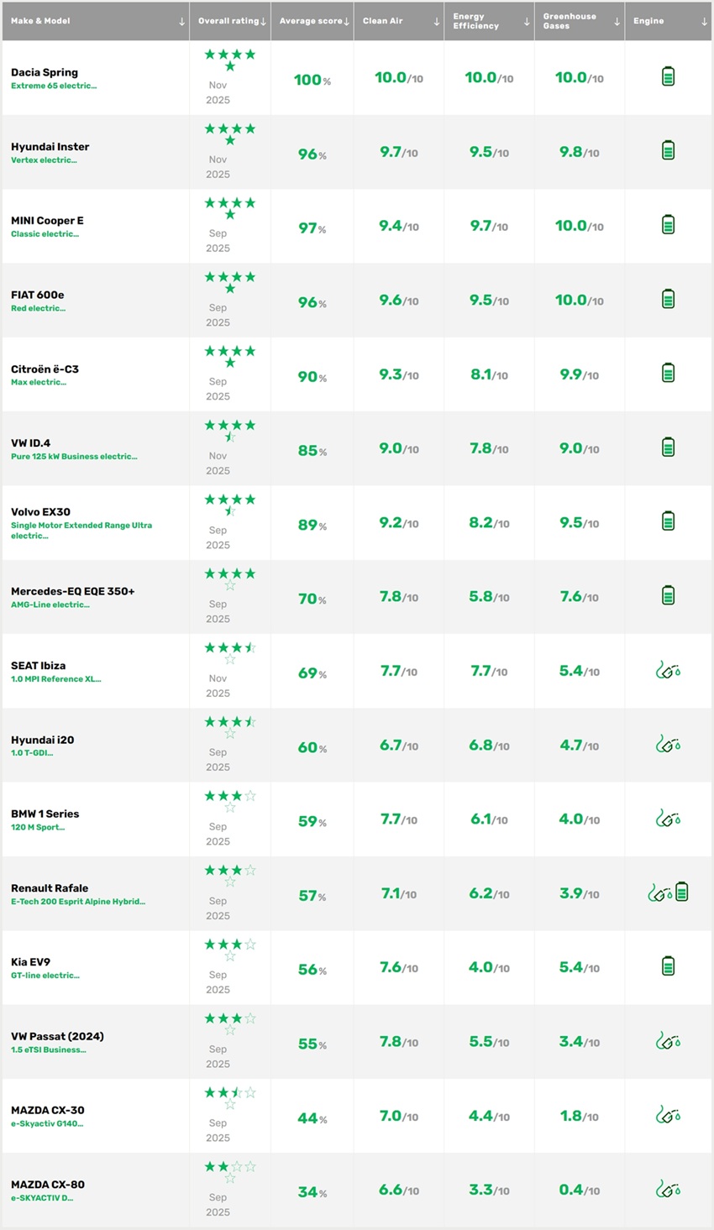This screenshot has width=714, height=1230.
Task: Click the Energy Efficiency column header
Action: [476, 21]
